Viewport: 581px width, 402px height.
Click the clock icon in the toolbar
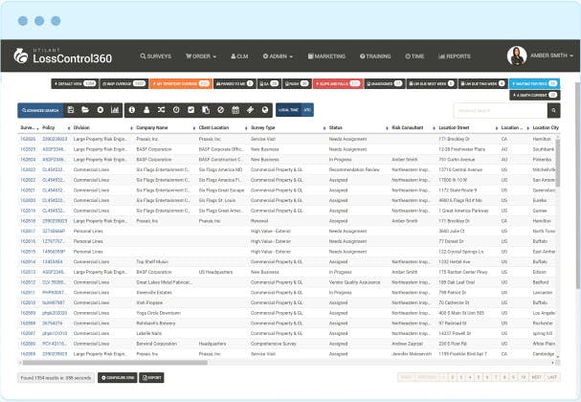(x=176, y=110)
